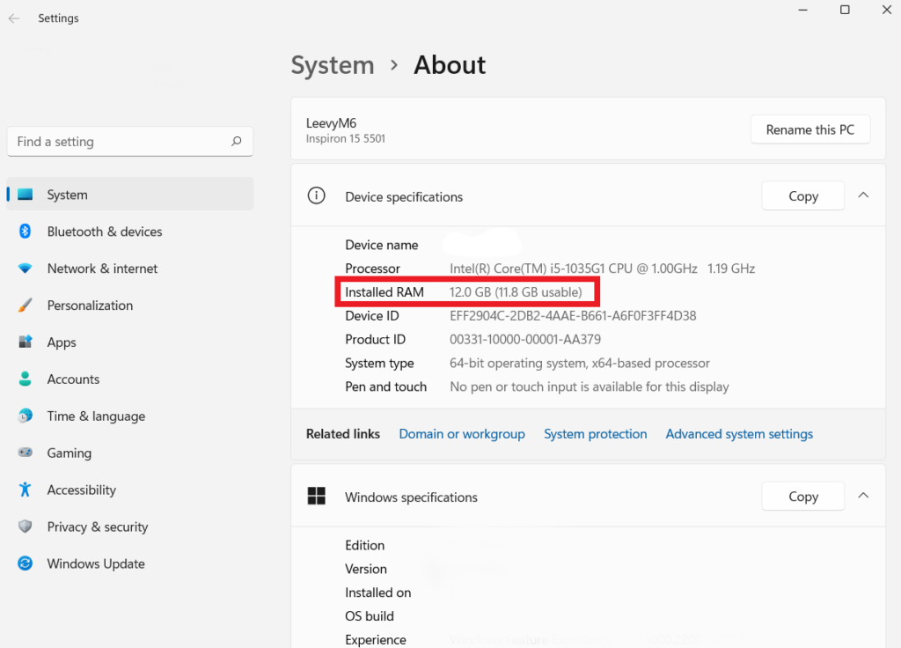Select the About breadcrumb label

(449, 65)
